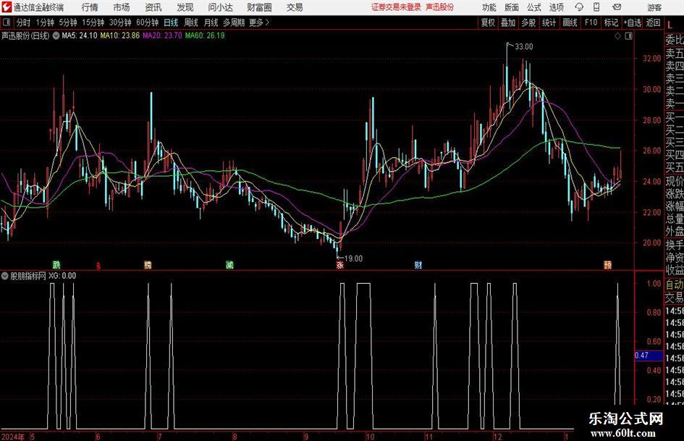This screenshot has height=441, width=684.
Task: Click the 声迅股份(日线) chart title
Action: click(26, 35)
